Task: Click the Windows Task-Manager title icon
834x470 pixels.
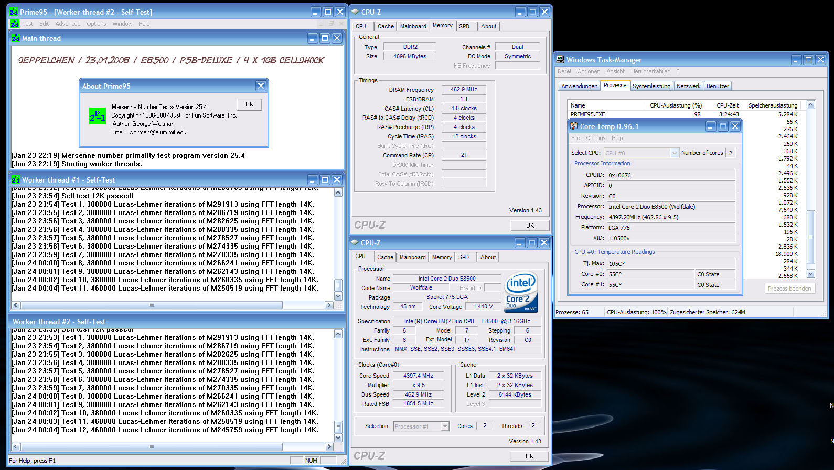Action: pyautogui.click(x=560, y=60)
